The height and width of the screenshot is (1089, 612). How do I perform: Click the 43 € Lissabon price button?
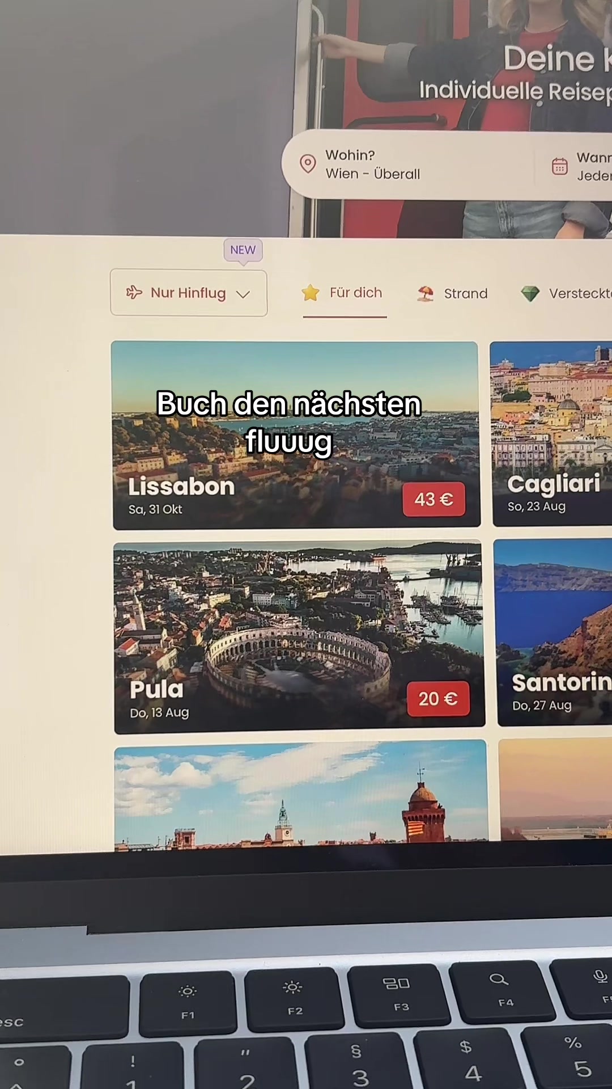[434, 499]
